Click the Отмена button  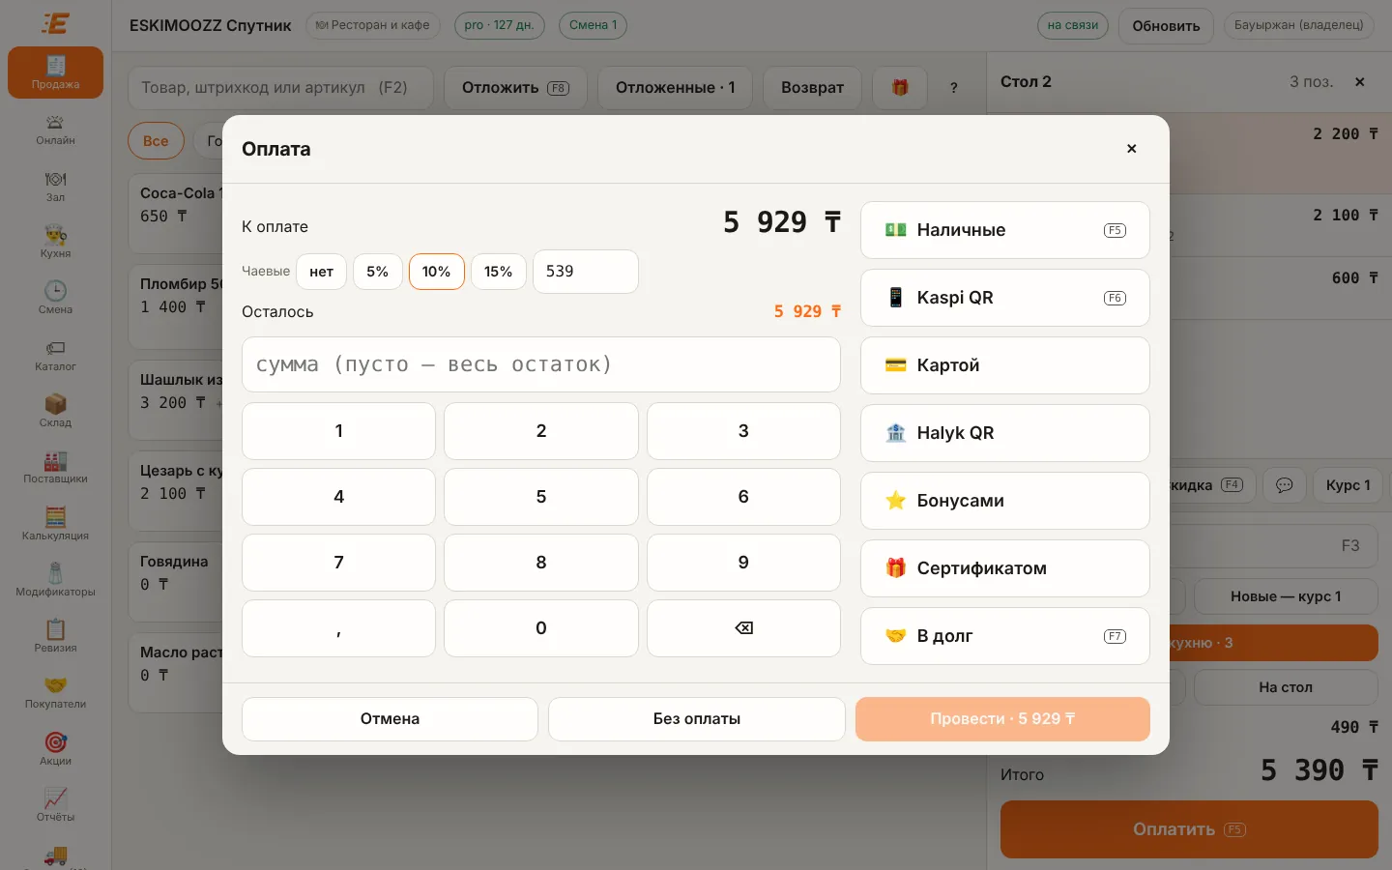click(x=390, y=719)
